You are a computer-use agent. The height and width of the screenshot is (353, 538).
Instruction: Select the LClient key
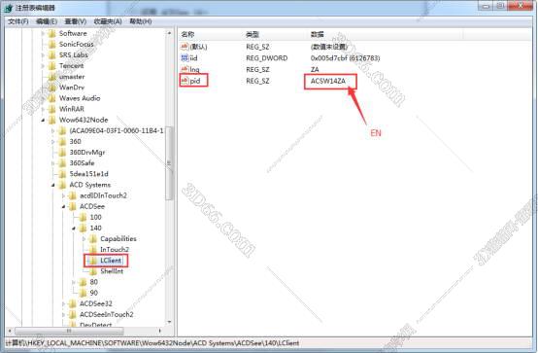click(111, 261)
